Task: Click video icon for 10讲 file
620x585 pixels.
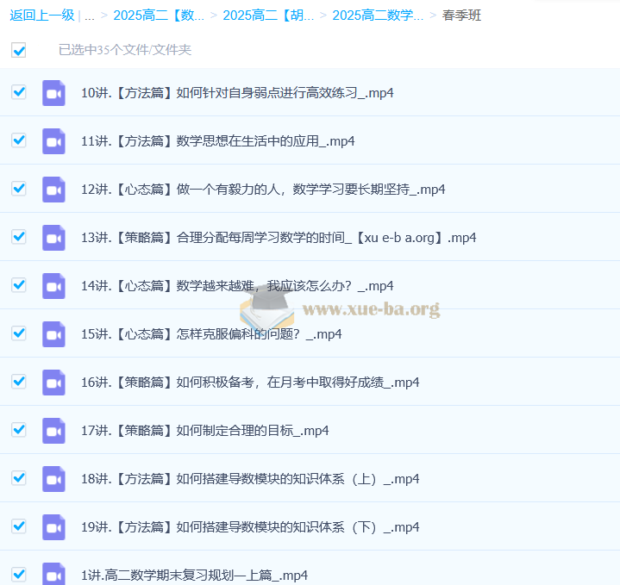Action: coord(53,92)
